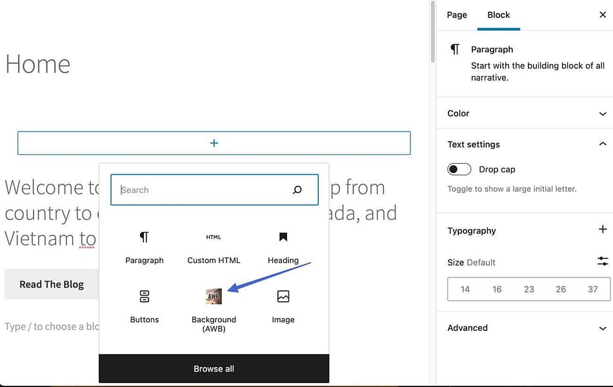Image resolution: width=613 pixels, height=387 pixels.
Task: Add the Background (AWB) block
Action: 214,297
